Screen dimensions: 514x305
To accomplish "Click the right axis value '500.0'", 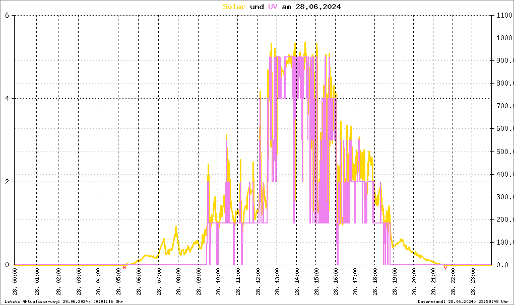I will (505, 151).
